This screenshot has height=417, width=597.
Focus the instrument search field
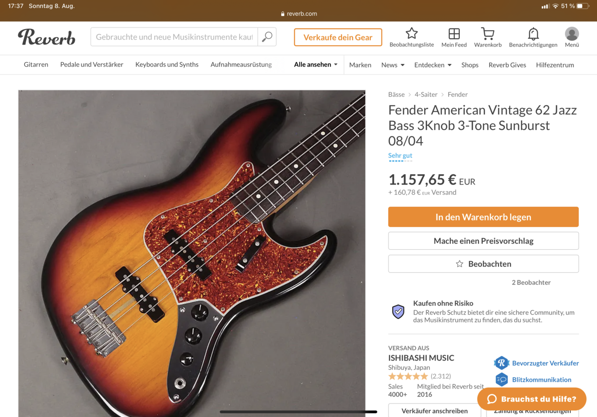pos(174,37)
